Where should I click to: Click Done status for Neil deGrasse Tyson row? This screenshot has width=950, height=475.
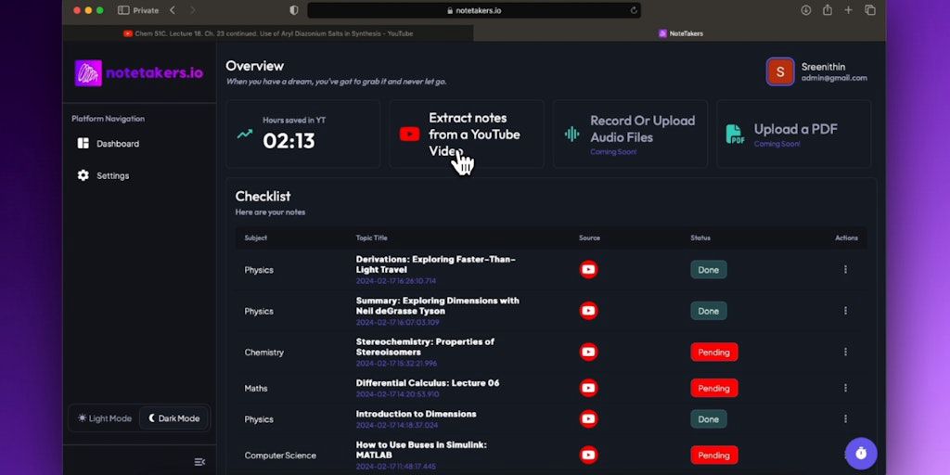tap(708, 311)
